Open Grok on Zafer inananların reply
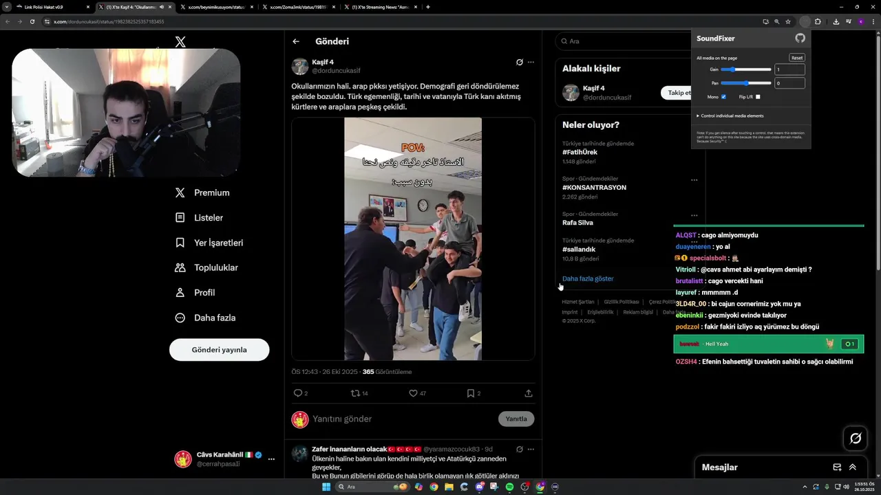Image resolution: width=881 pixels, height=495 pixels. click(x=520, y=449)
